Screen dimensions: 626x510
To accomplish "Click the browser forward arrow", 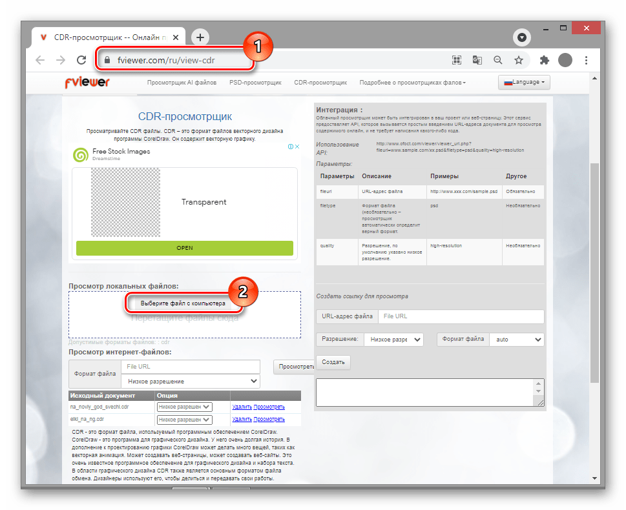I will point(61,60).
